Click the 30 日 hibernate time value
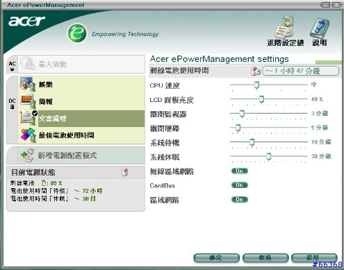The height and width of the screenshot is (270, 344). point(89,199)
